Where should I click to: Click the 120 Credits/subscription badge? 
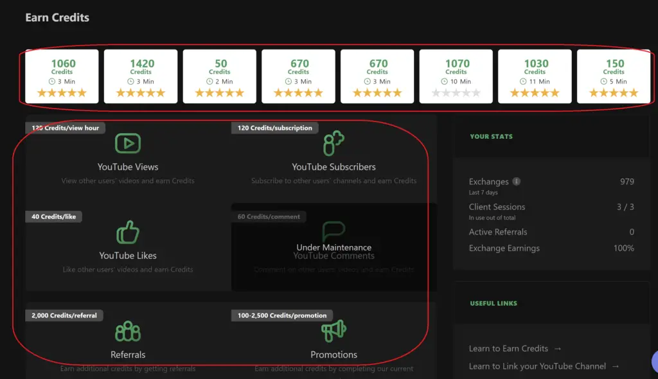click(x=275, y=128)
